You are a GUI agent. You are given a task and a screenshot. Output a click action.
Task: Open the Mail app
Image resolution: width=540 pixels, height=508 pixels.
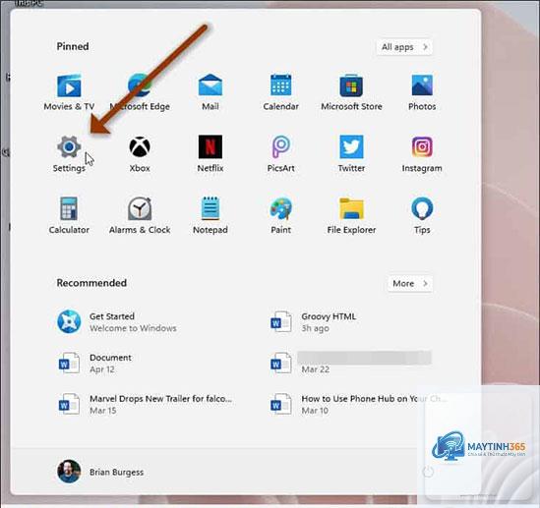click(210, 92)
